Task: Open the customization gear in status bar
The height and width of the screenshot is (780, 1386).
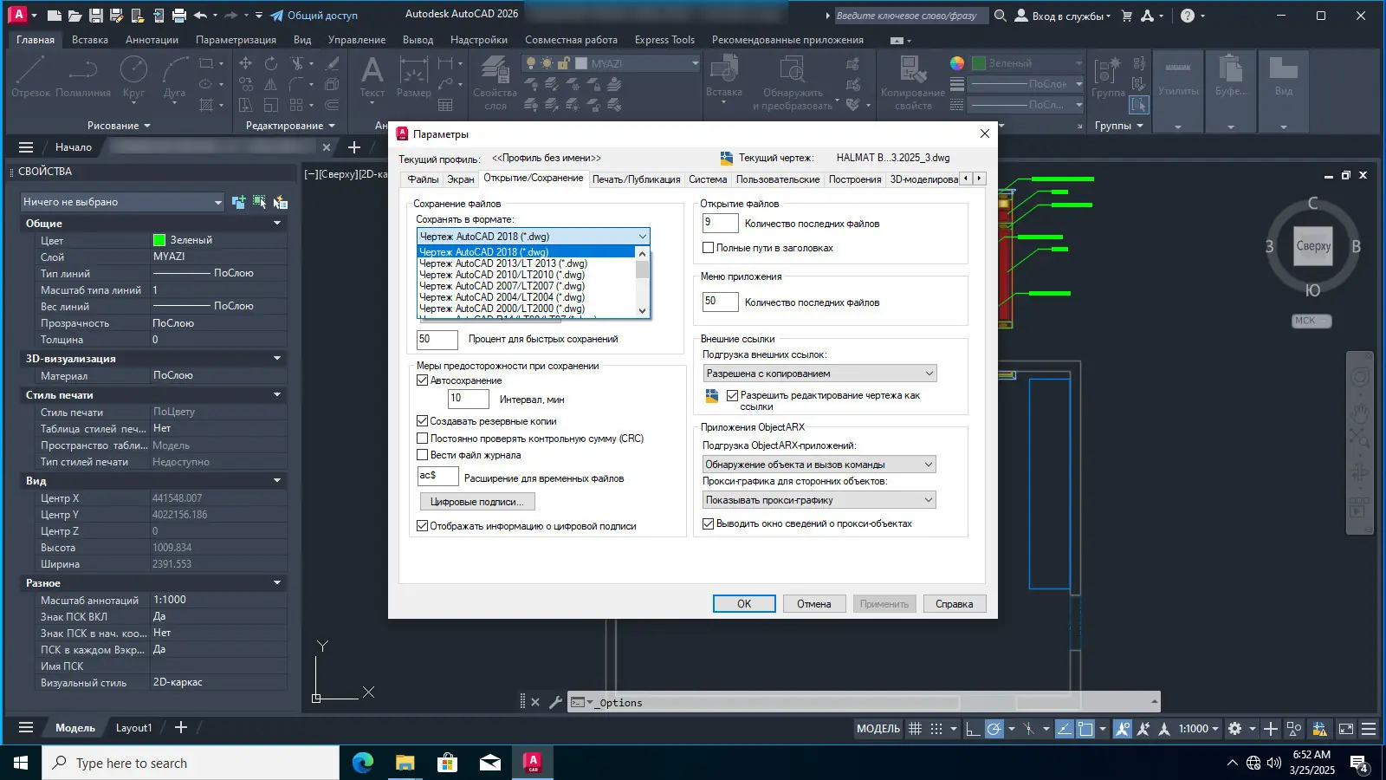Action: tap(1235, 729)
